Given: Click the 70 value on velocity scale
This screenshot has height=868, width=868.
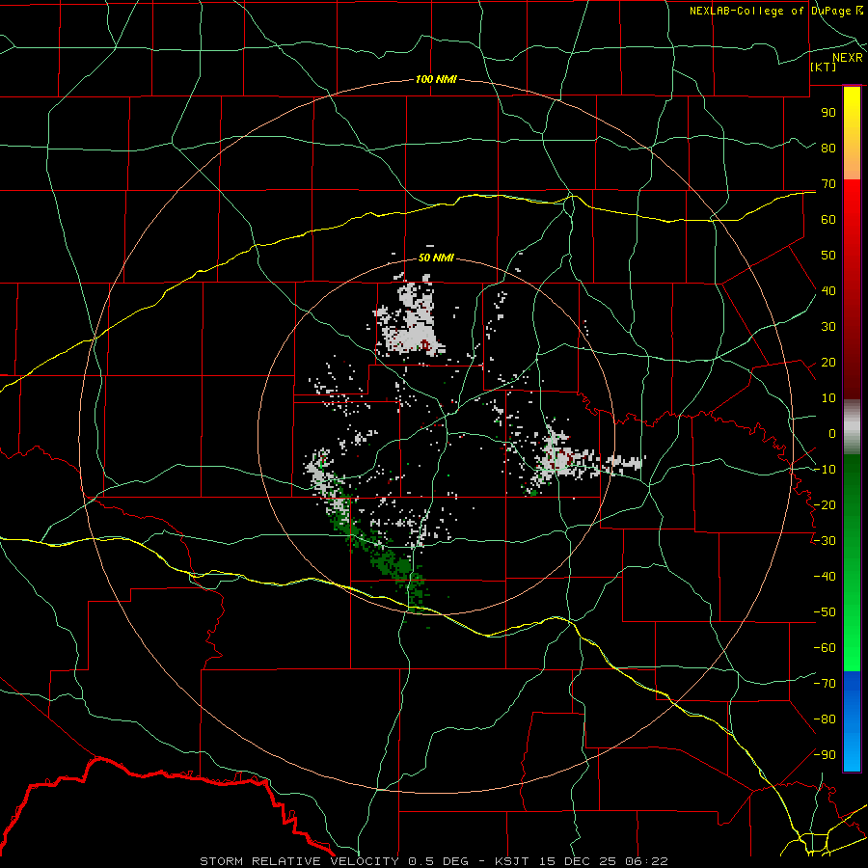Looking at the screenshot, I should (828, 184).
